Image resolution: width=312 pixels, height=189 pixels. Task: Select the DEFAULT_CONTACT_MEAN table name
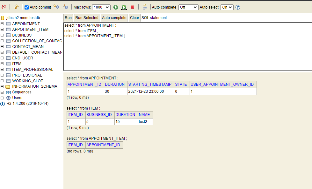pyautogui.click(x=37, y=52)
